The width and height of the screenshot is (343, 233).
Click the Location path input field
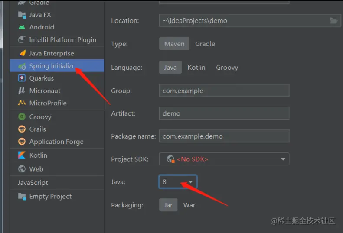click(x=250, y=20)
